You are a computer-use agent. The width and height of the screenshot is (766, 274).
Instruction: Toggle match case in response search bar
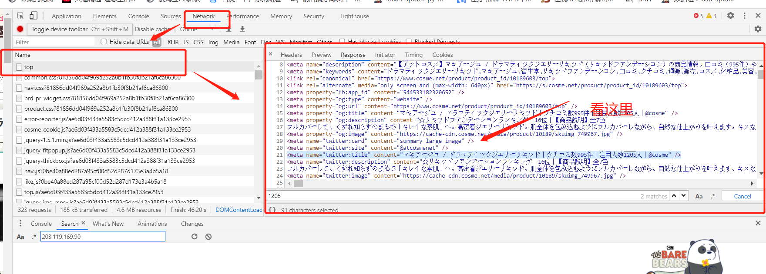tap(699, 196)
